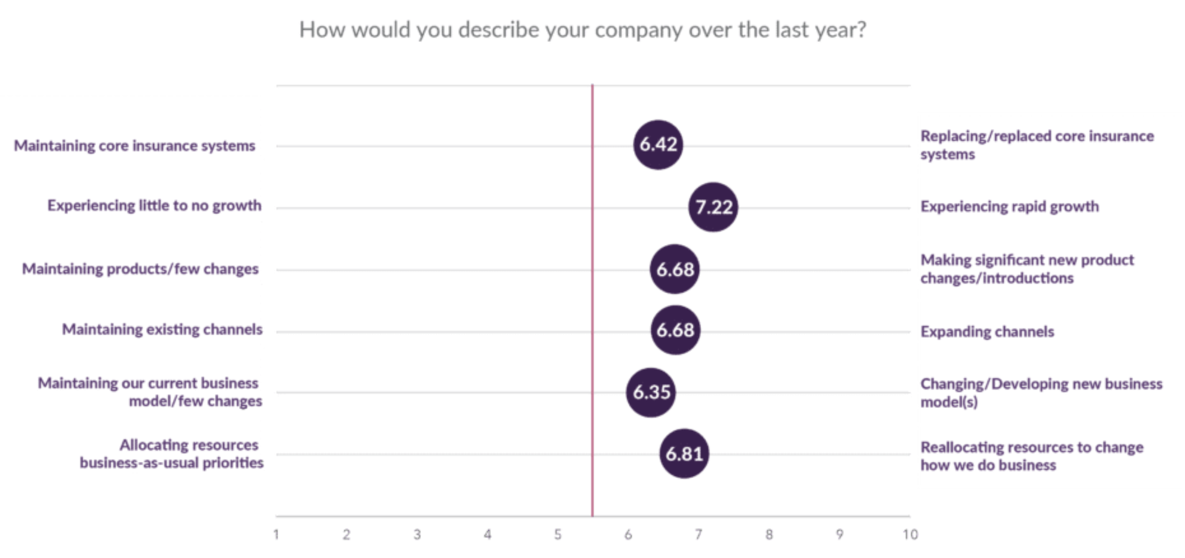Select the 'Maintaining core insurance systems' label
The width and height of the screenshot is (1185, 558).
coord(134,146)
